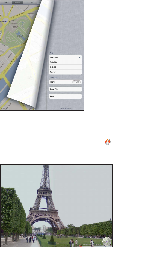145x254 pixels.
Task: Choose the Terrain map view
Action: click(65, 72)
